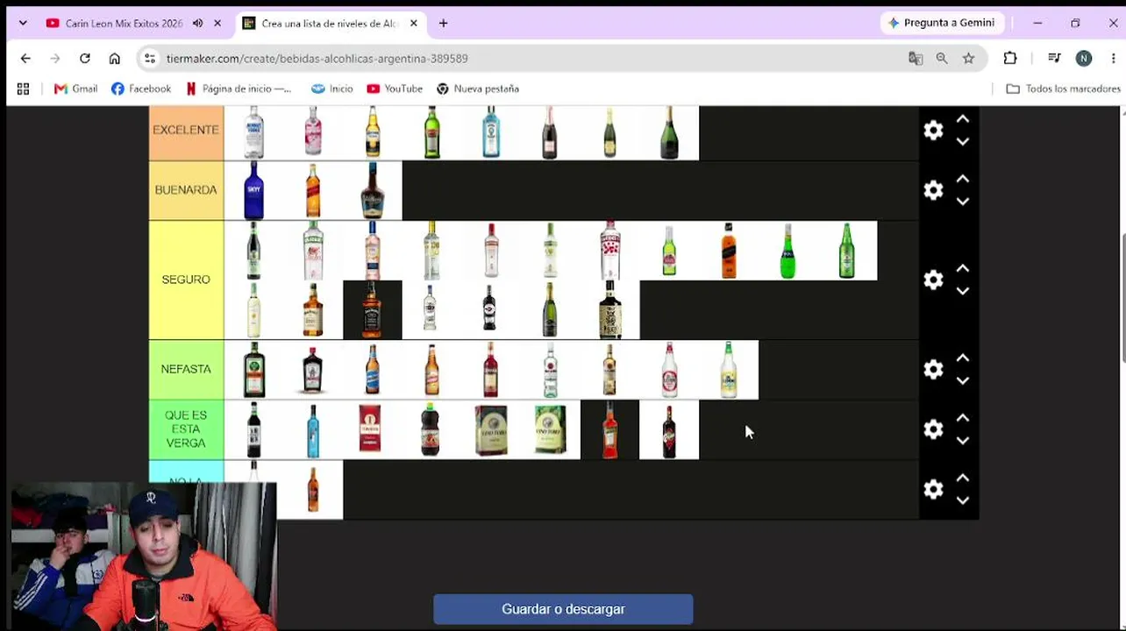The image size is (1126, 631).
Task: Select the blue SKYY vodka bottle
Action: click(253, 190)
